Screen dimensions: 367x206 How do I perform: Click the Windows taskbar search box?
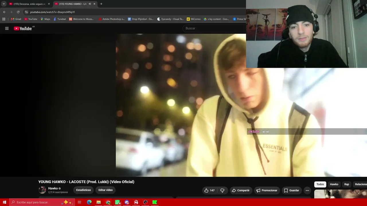(42, 202)
